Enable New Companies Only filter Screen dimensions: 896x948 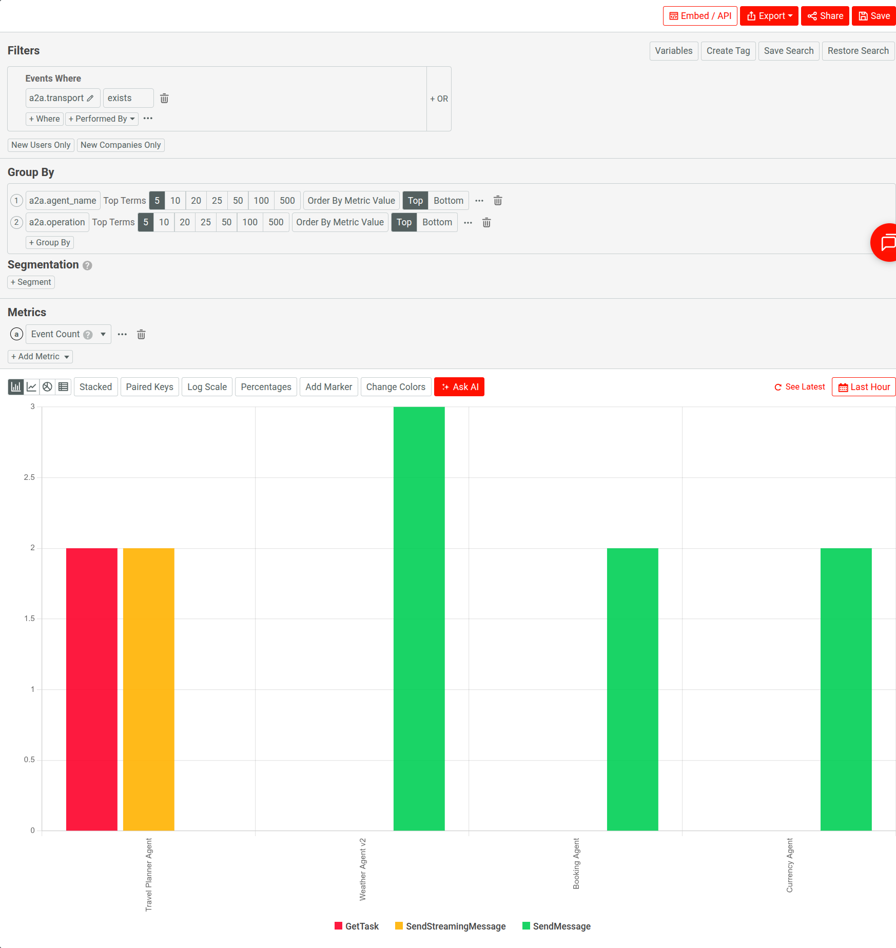point(121,145)
